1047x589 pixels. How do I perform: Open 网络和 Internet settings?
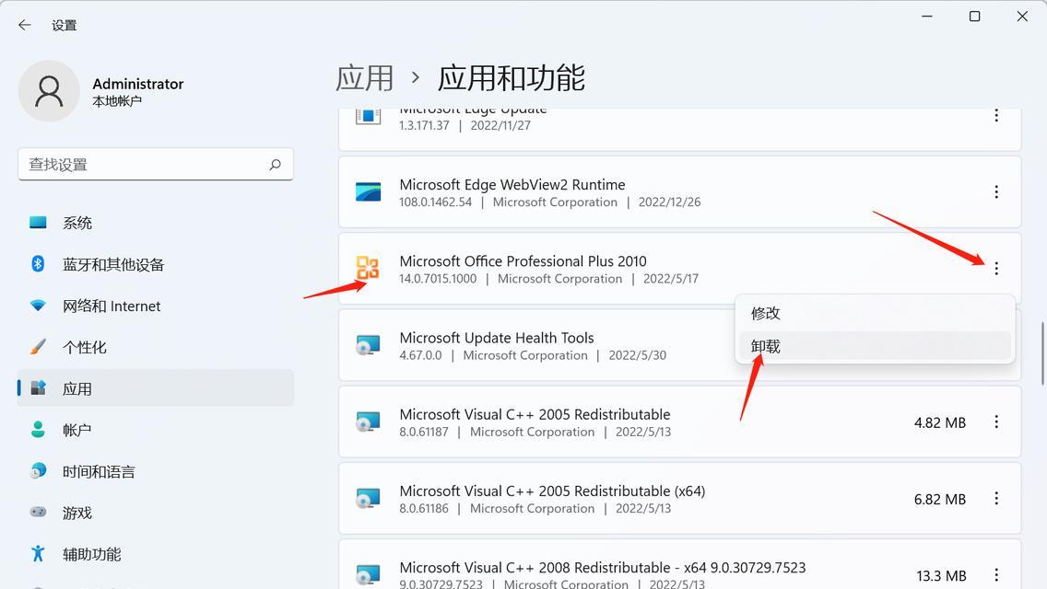156,306
